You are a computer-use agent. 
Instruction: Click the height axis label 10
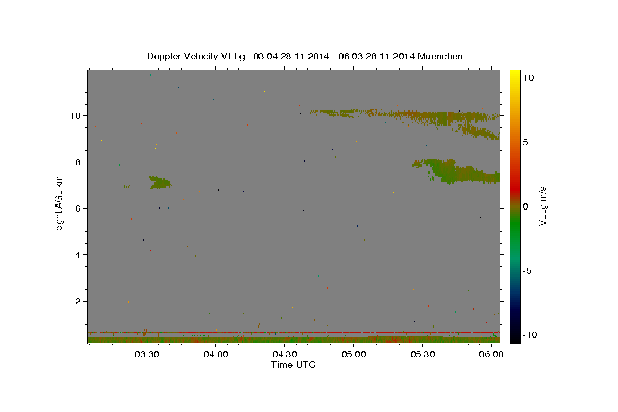point(76,115)
